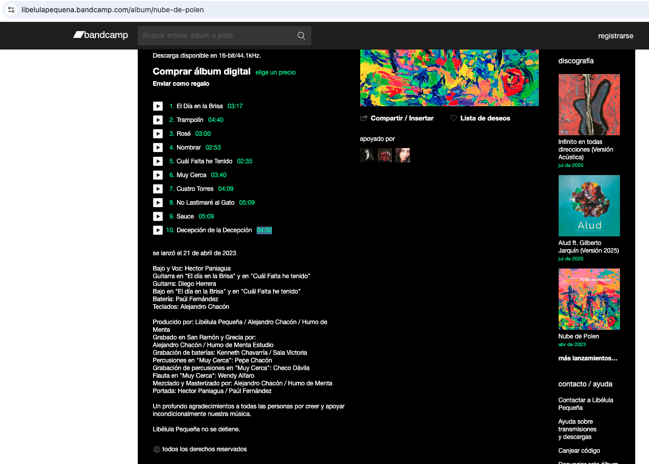Click the highlighted 04:32 duration
This screenshot has height=464, width=649.
[x=264, y=230]
